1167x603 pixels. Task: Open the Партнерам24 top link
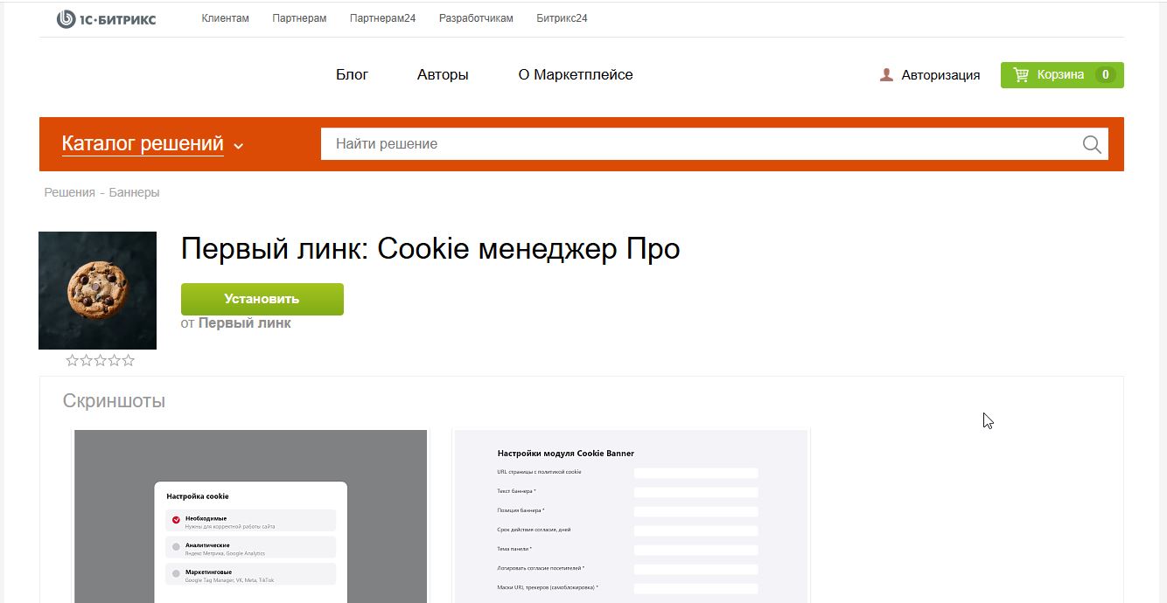click(x=382, y=18)
